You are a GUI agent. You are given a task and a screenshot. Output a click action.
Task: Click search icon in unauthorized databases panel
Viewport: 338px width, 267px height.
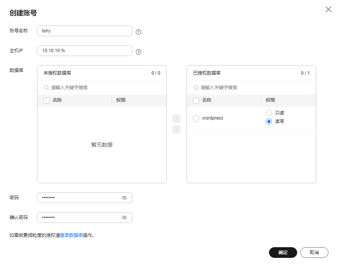tap(47, 88)
